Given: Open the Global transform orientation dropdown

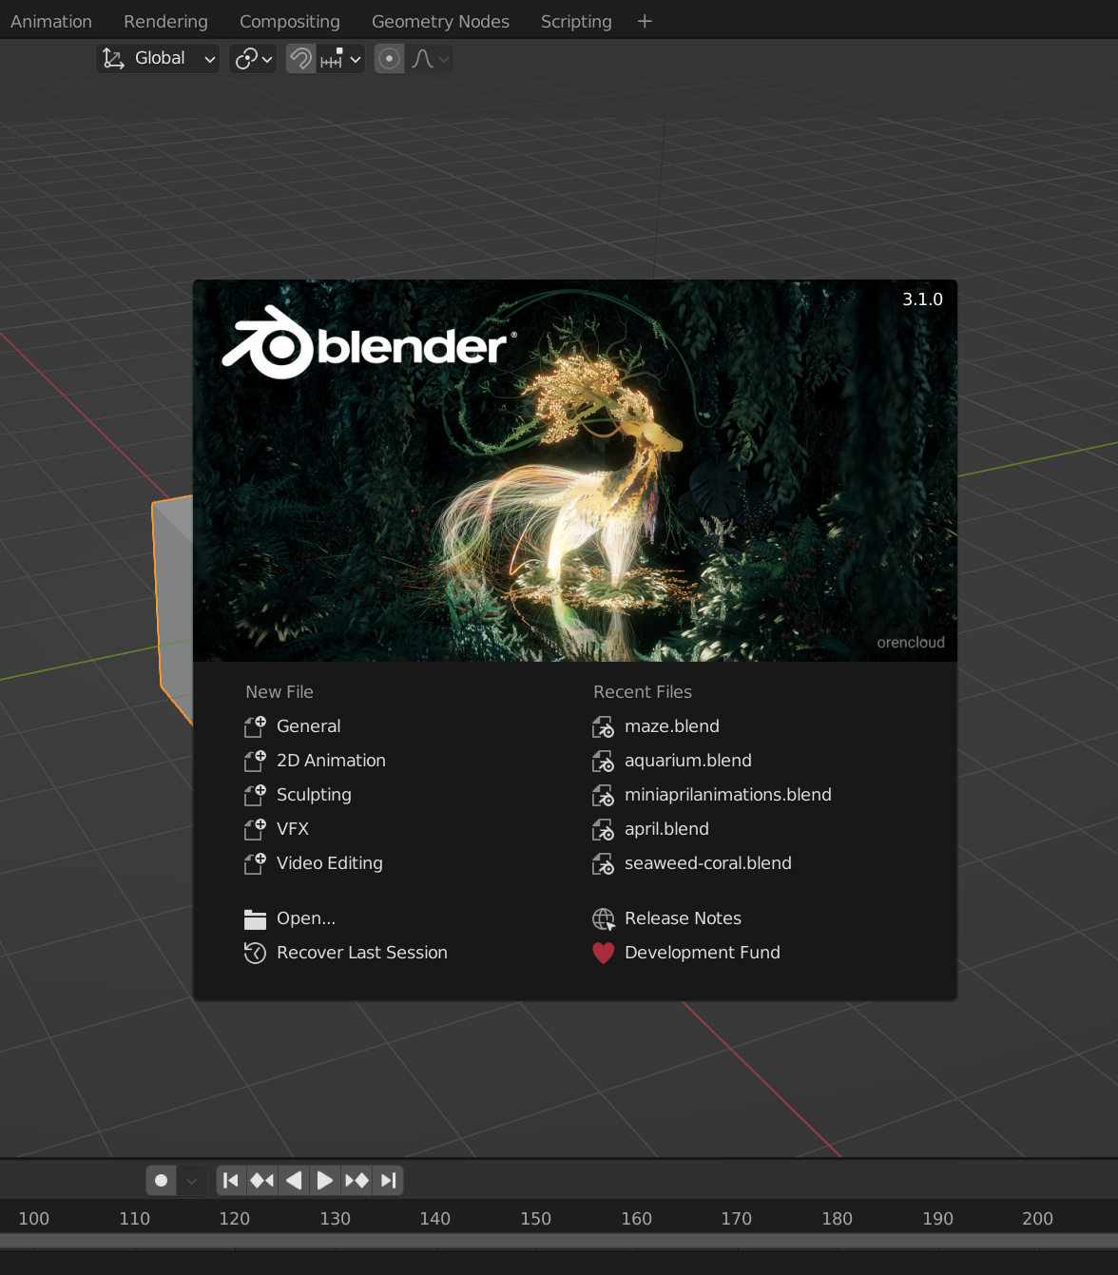Looking at the screenshot, I should tap(159, 59).
